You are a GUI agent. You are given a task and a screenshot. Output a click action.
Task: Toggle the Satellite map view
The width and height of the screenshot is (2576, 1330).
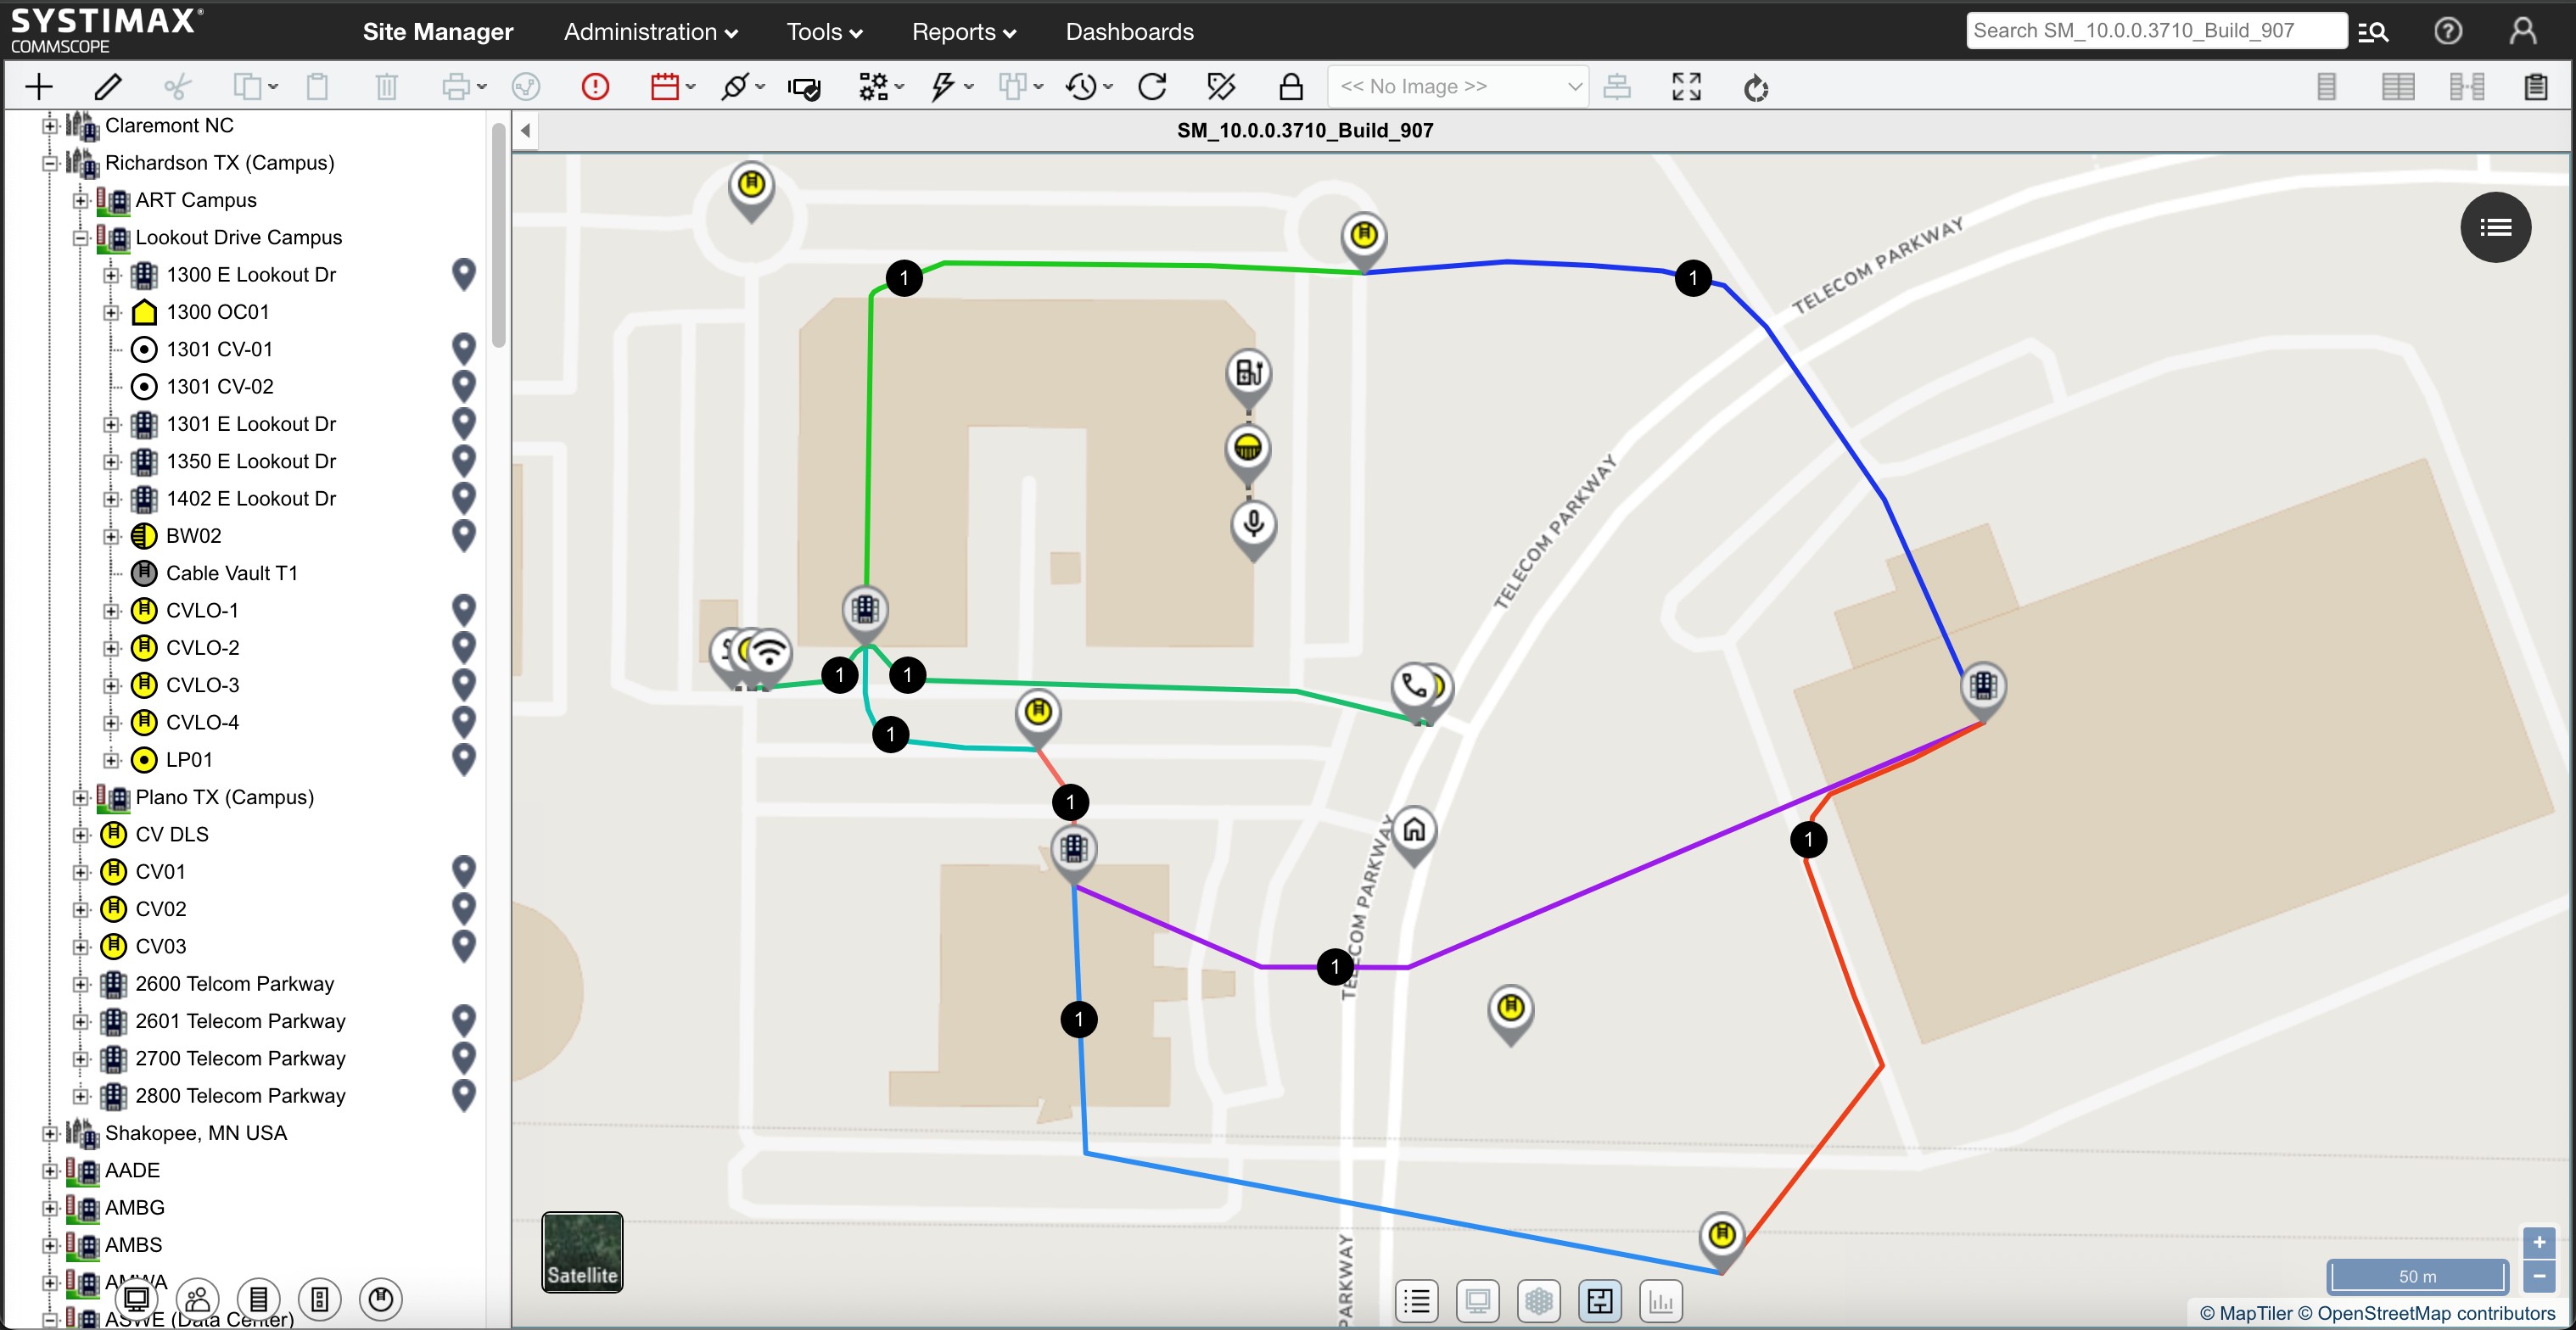pos(582,1251)
